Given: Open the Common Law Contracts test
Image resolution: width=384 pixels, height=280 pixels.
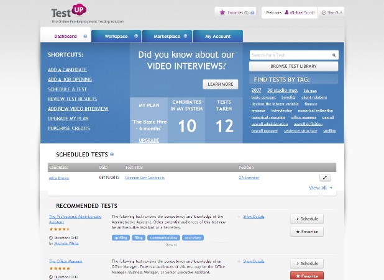Looking at the screenshot, I should (x=145, y=178).
